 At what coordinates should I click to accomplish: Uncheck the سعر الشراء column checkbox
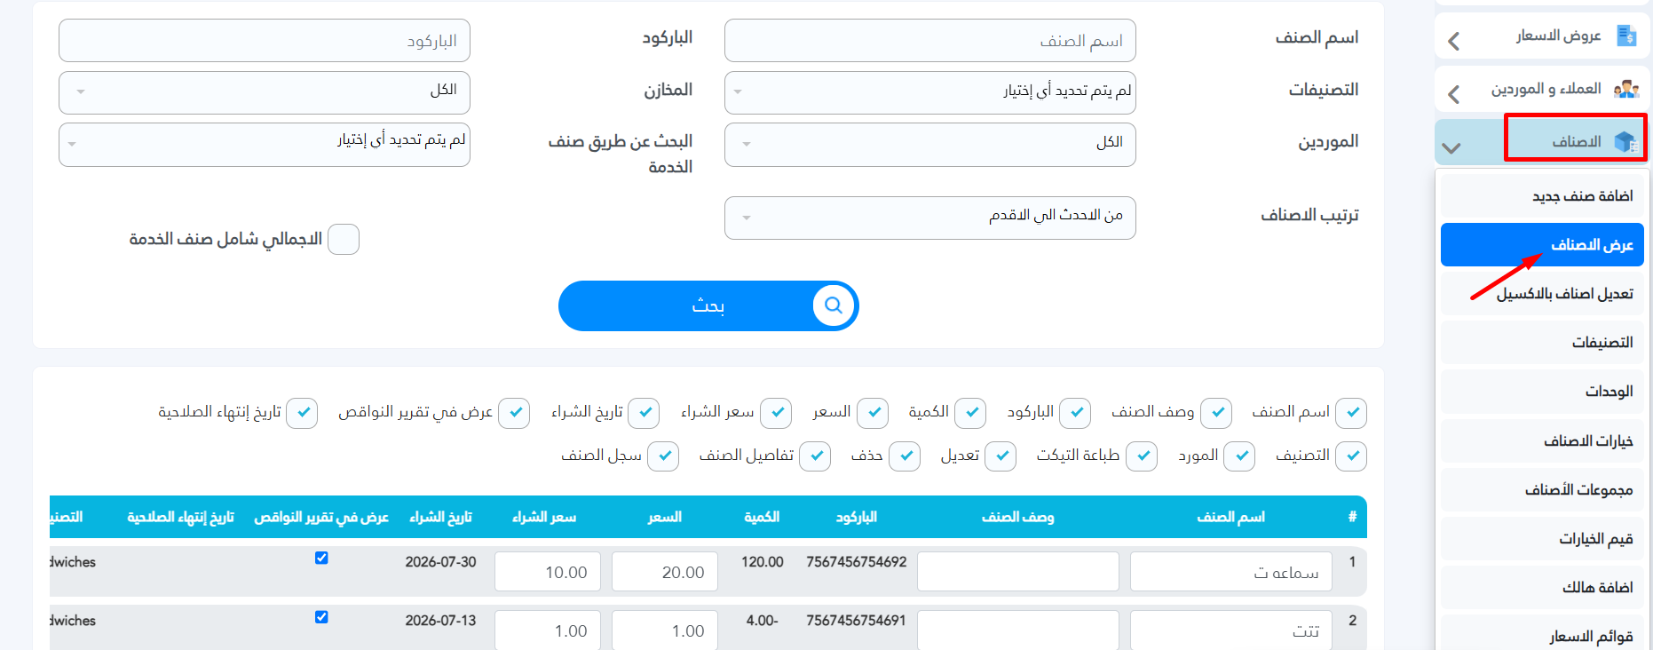[776, 413]
